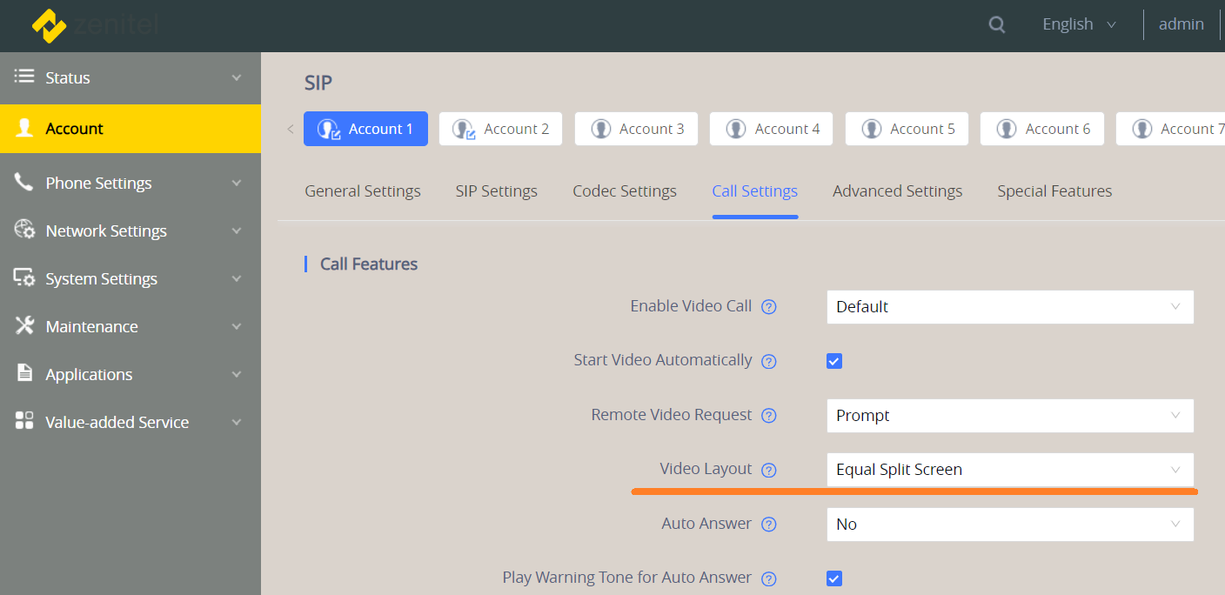
Task: Toggle Play Warning Tone for Auto Answer
Action: coord(834,578)
